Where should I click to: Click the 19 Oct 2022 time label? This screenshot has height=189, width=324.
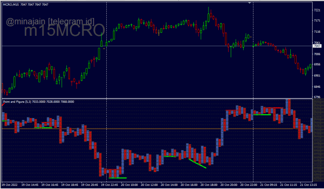(10, 185)
